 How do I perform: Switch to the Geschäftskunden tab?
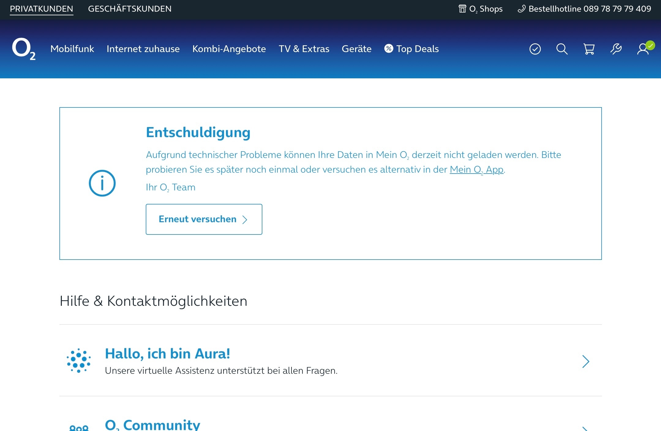pos(130,9)
